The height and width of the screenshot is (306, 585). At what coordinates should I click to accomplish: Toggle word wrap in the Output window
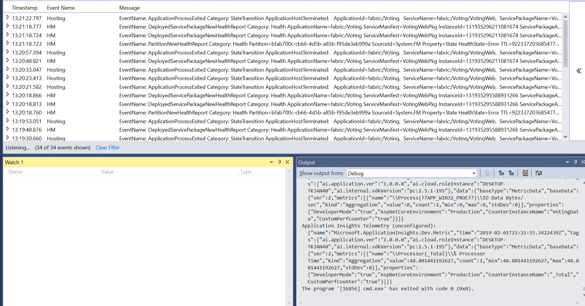pyautogui.click(x=539, y=173)
